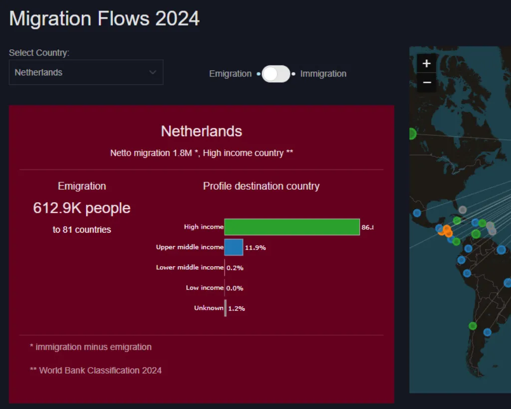Click the Migration Flows 2024 title
The image size is (511, 409).
(x=104, y=18)
